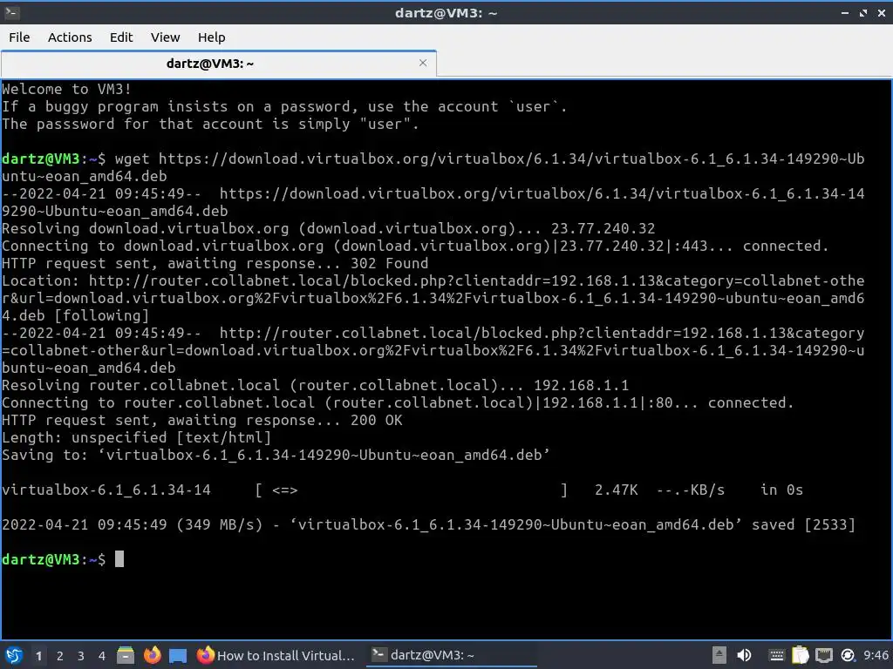Open the clipboard manager tray icon

(801, 655)
